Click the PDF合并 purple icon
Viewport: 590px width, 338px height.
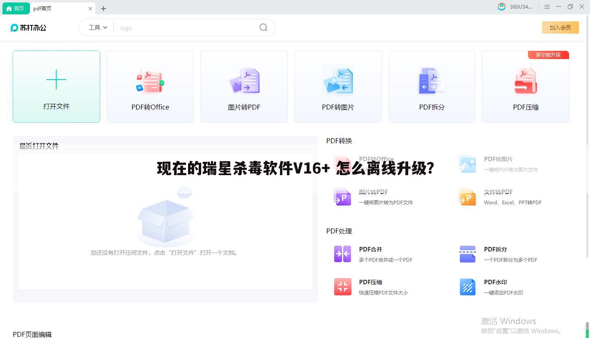(342, 254)
